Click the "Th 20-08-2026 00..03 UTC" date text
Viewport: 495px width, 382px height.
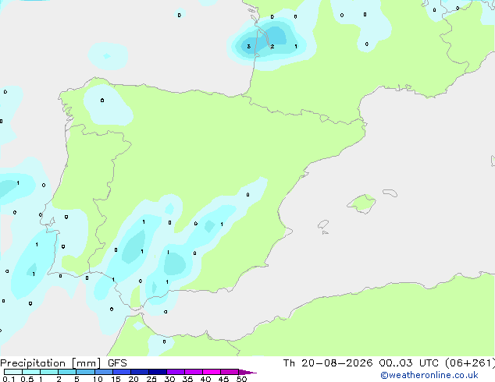pyautogui.click(x=361, y=363)
